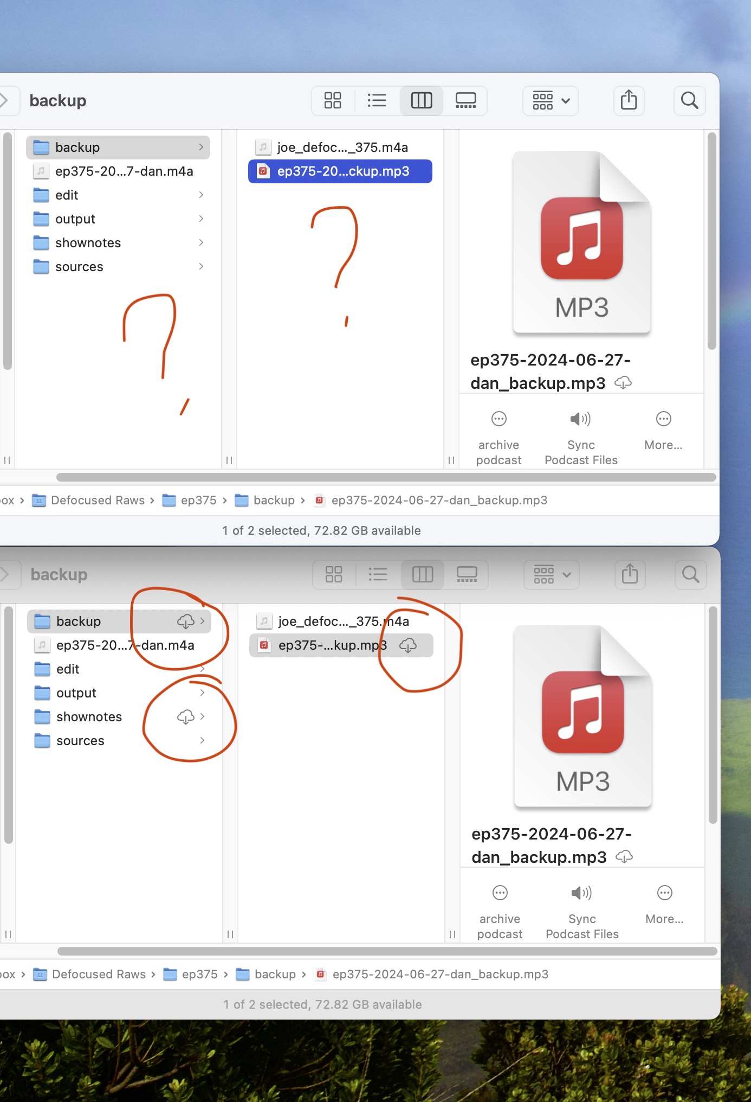
Task: Click the Share icon in bottom Finder window
Action: point(630,574)
